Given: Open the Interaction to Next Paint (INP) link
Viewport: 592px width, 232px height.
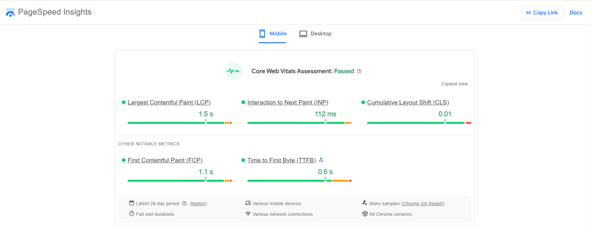Looking at the screenshot, I should (x=288, y=102).
